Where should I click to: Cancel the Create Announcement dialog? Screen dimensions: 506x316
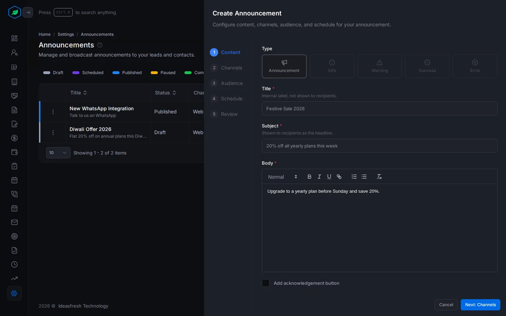pos(446,305)
